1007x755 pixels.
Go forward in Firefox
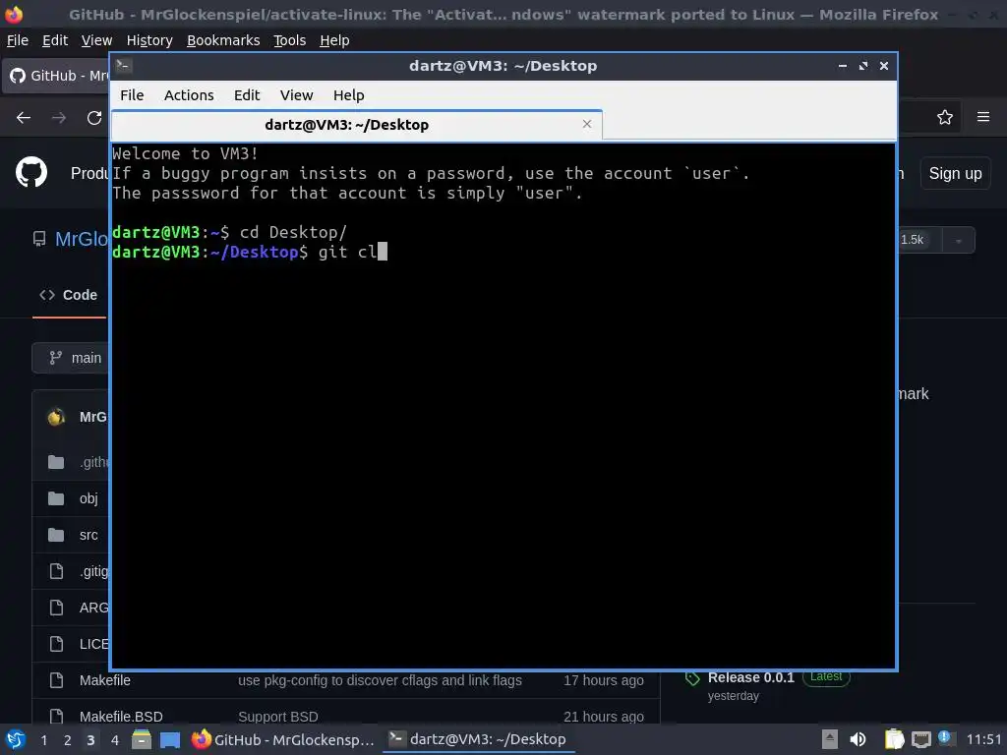[59, 118]
